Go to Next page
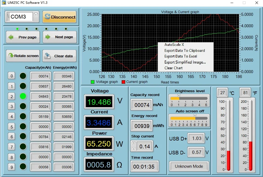This screenshot has height=177, width=263. pos(59,37)
